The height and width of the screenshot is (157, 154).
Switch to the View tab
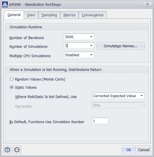coord(31,15)
